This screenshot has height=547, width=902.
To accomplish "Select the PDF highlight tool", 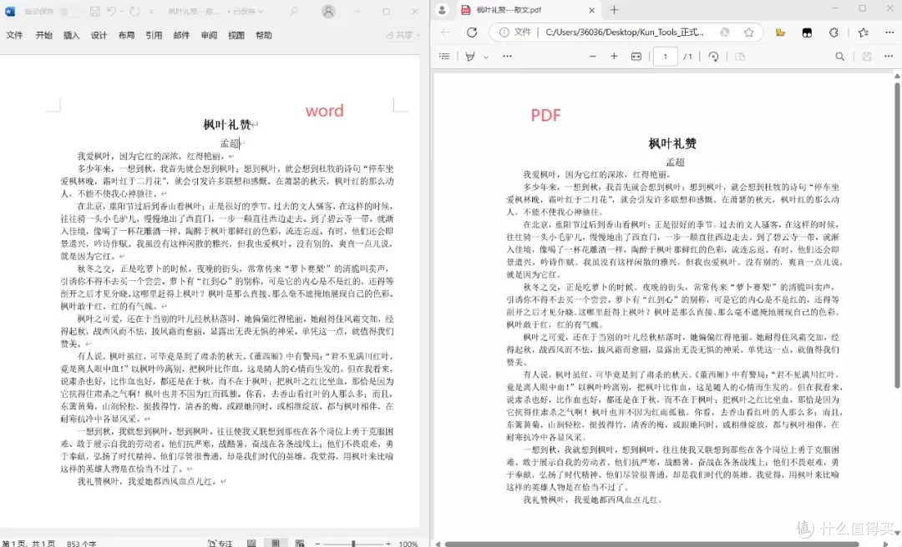I will click(x=470, y=57).
